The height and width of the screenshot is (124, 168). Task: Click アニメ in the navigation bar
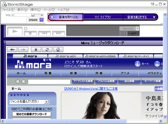(125, 73)
